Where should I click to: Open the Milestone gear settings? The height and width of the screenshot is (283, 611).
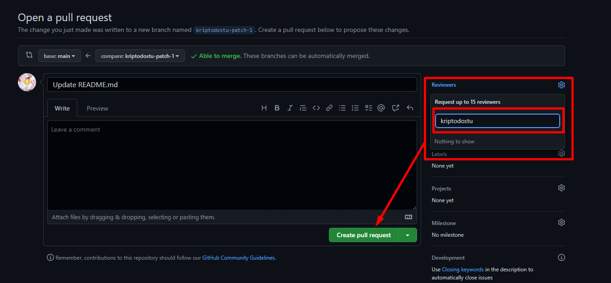coord(561,222)
